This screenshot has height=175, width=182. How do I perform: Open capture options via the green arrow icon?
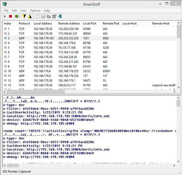click(17, 16)
